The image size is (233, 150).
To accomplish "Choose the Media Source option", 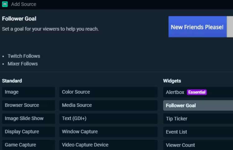I will pos(108,105).
